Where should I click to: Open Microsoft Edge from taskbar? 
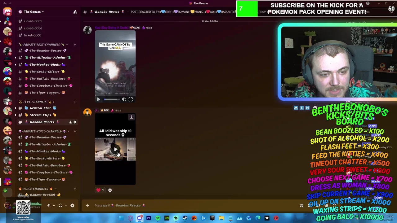click(x=258, y=218)
